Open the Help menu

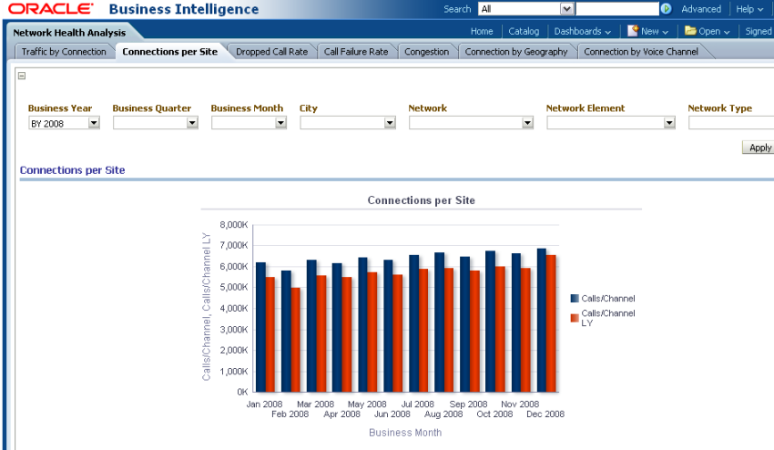pos(749,9)
